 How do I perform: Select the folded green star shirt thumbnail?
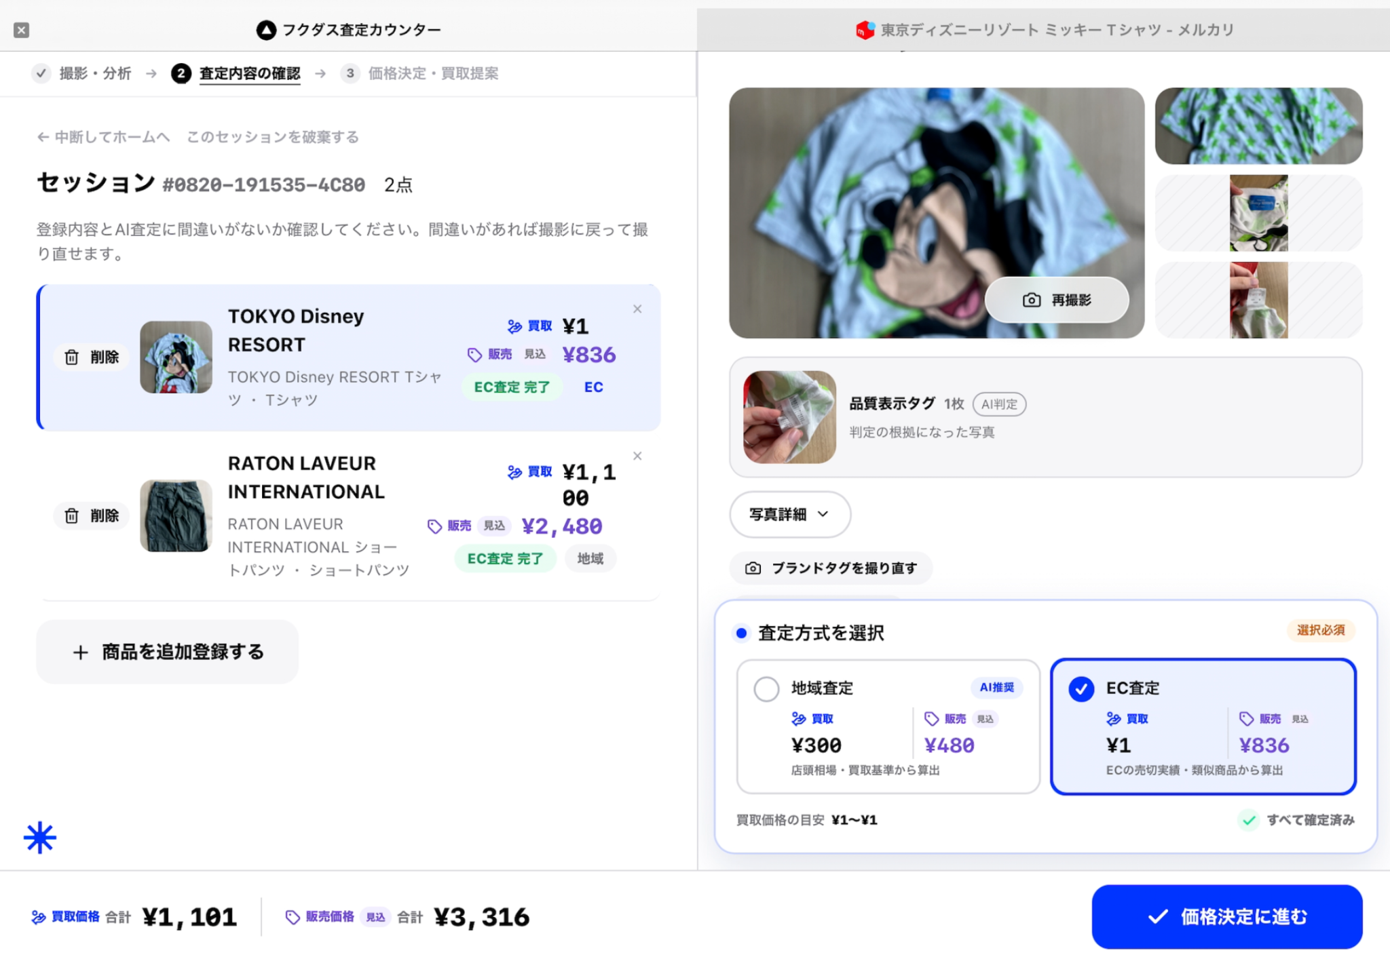(x=1259, y=126)
